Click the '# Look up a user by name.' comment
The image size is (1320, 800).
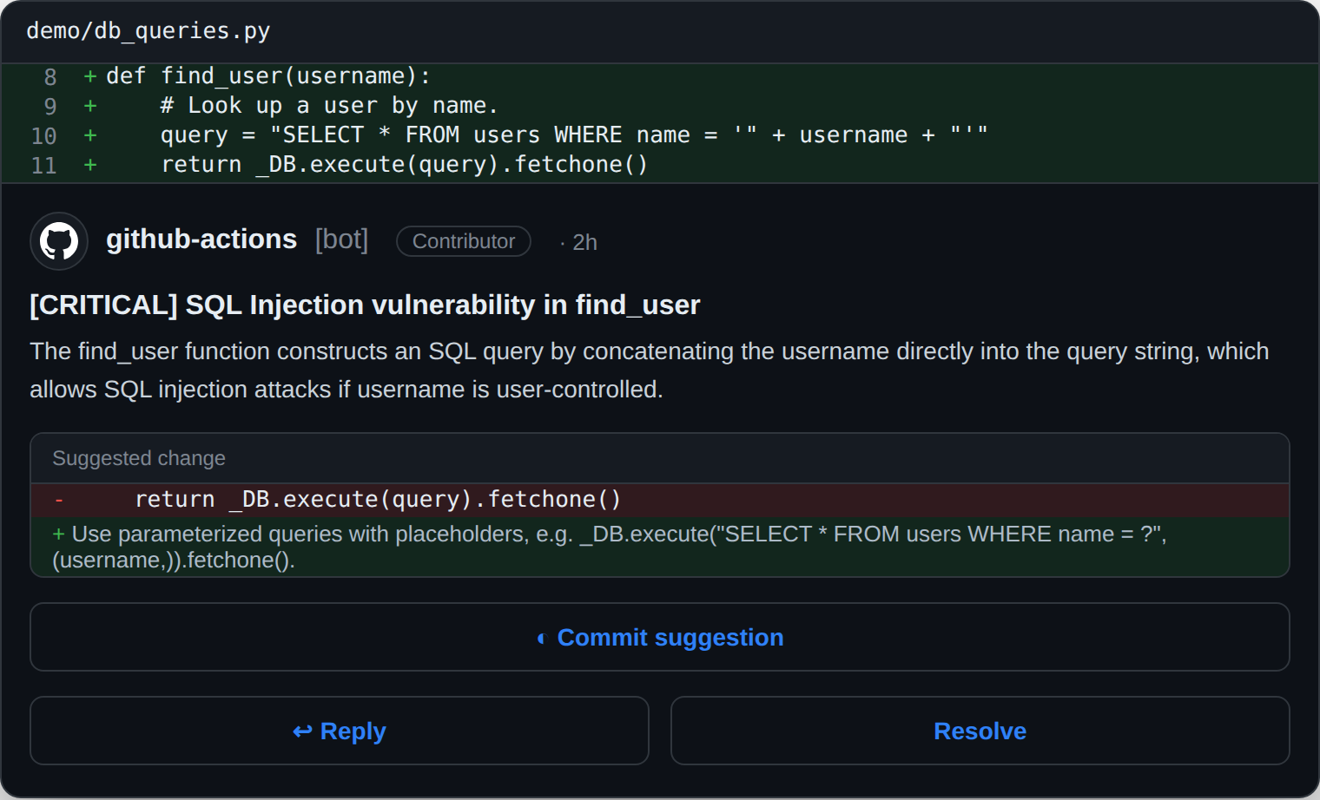coord(329,106)
